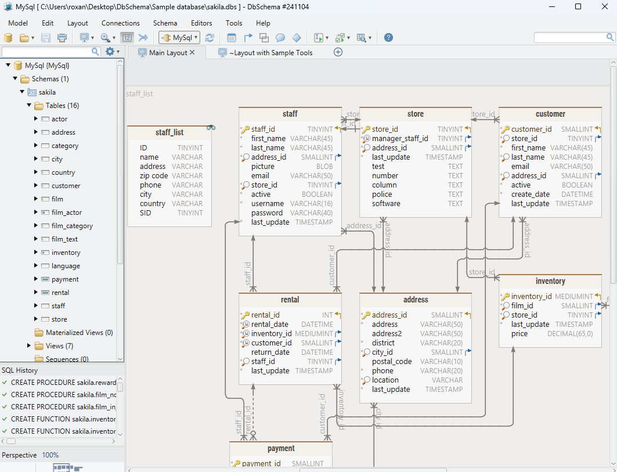
Task: Click the data explorer table-magnifier icon
Action: point(361,38)
